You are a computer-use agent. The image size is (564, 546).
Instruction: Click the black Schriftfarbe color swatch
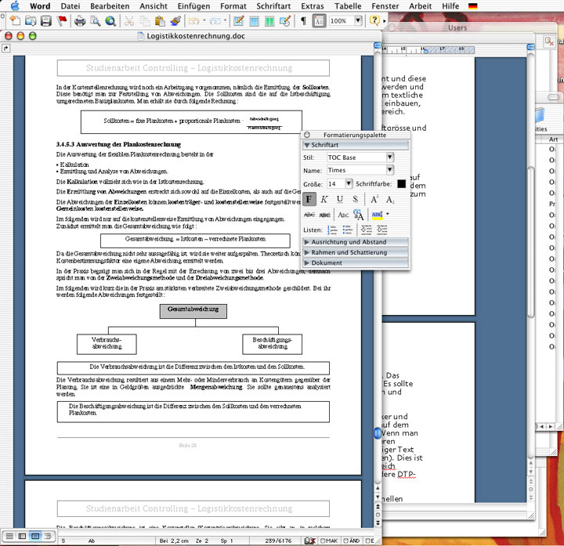401,184
